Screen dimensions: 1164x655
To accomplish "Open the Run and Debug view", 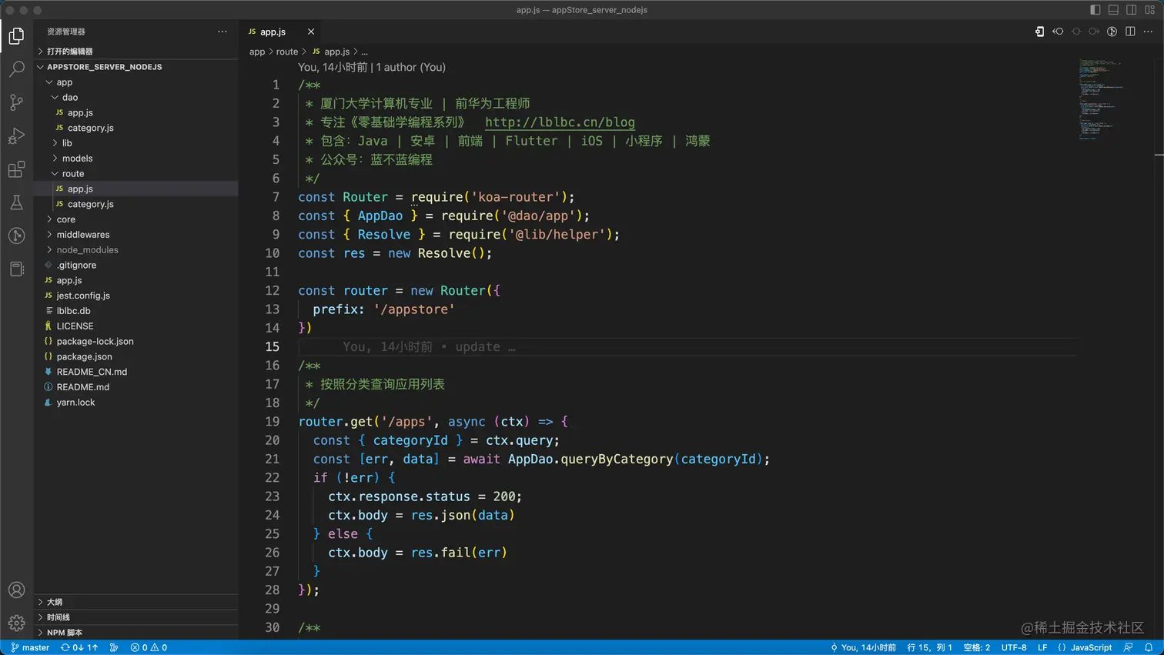I will pos(16,136).
